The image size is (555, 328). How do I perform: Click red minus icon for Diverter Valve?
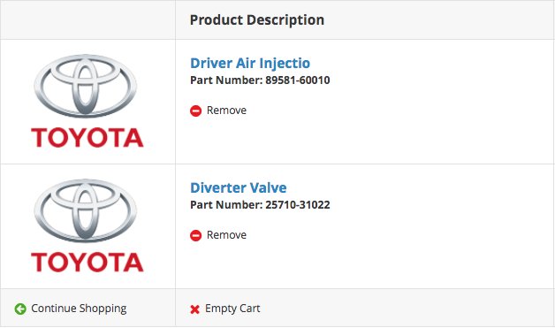pyautogui.click(x=195, y=235)
